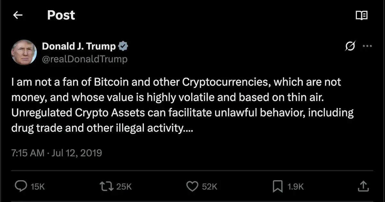Click the 52K likes count

210,187
